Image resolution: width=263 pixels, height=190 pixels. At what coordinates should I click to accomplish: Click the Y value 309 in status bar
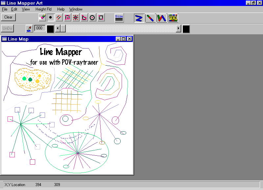(57, 185)
